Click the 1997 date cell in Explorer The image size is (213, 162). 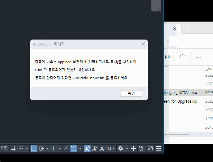209,110
